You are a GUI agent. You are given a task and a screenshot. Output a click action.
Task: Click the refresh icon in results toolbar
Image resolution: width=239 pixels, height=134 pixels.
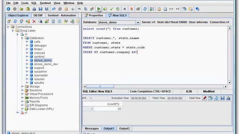[216, 98]
